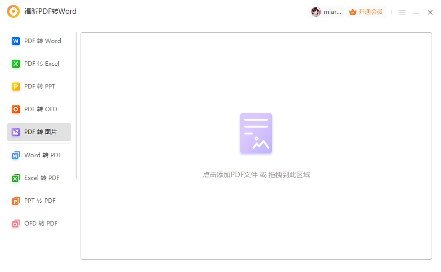This screenshot has width=441, height=272.
Task: Click the purple PDF 转 图片 icon
Action: tap(15, 132)
